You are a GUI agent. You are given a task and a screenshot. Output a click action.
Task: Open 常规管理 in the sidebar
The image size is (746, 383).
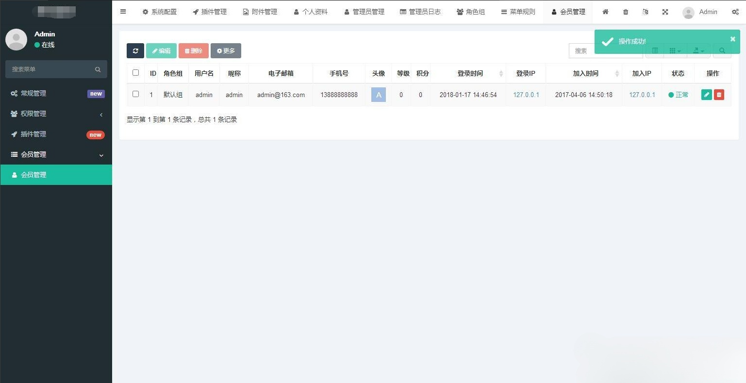(56, 93)
